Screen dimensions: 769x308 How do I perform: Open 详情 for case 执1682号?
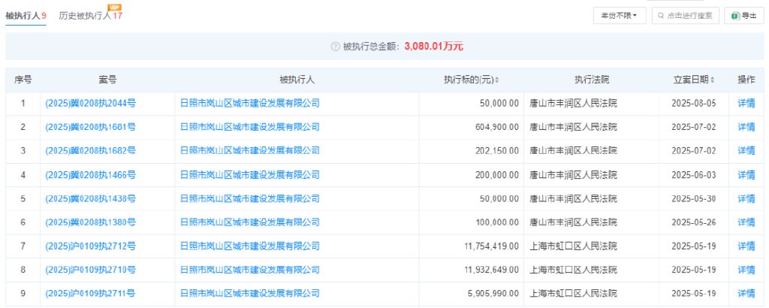(x=746, y=150)
